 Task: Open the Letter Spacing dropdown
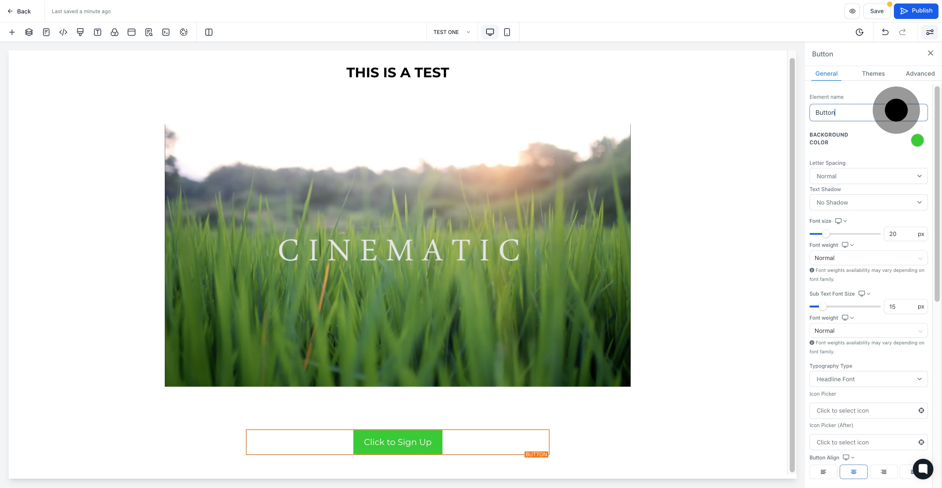click(x=868, y=176)
